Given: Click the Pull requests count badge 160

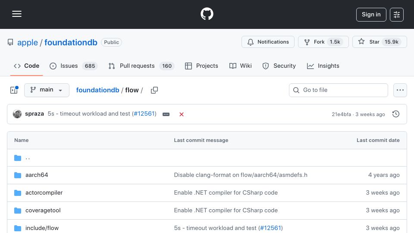Looking at the screenshot, I should (x=167, y=66).
